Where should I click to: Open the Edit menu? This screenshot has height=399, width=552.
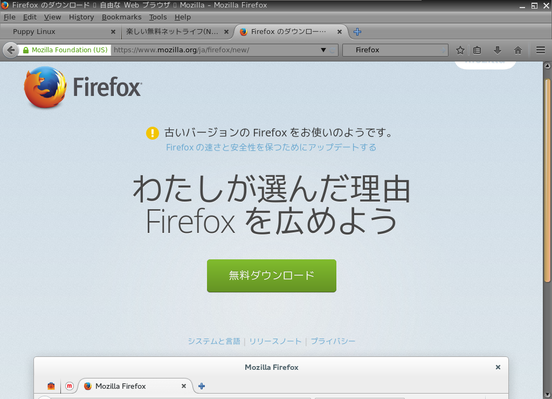[x=30, y=17]
